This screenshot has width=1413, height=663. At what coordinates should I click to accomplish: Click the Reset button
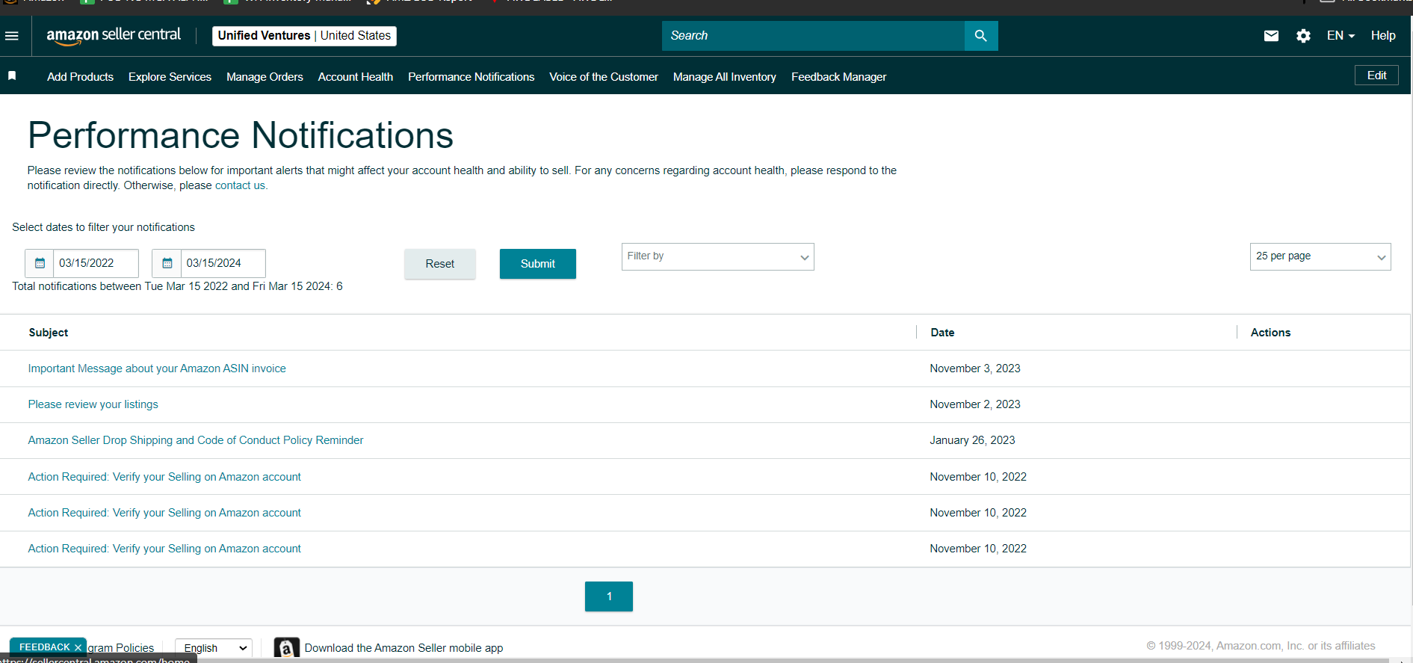click(440, 264)
